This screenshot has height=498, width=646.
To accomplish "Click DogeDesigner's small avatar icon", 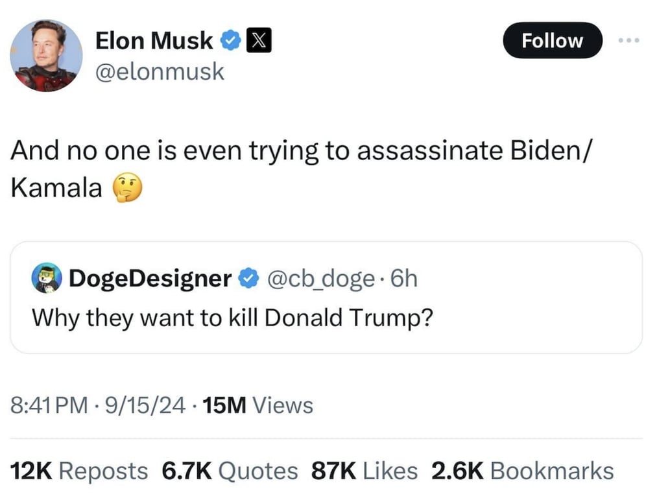I will (x=45, y=279).
